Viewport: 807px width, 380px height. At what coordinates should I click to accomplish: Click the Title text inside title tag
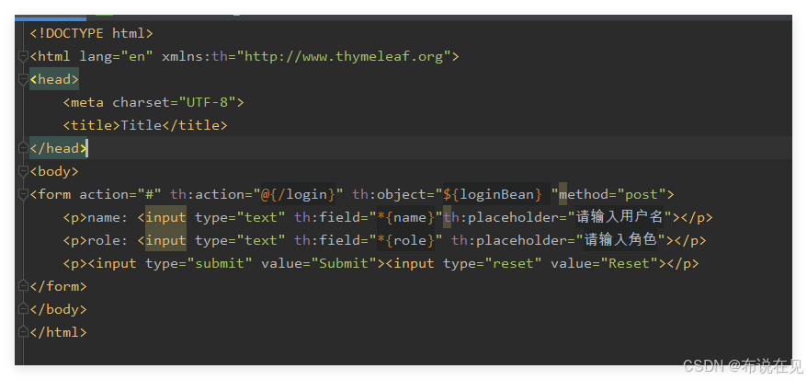pos(141,125)
